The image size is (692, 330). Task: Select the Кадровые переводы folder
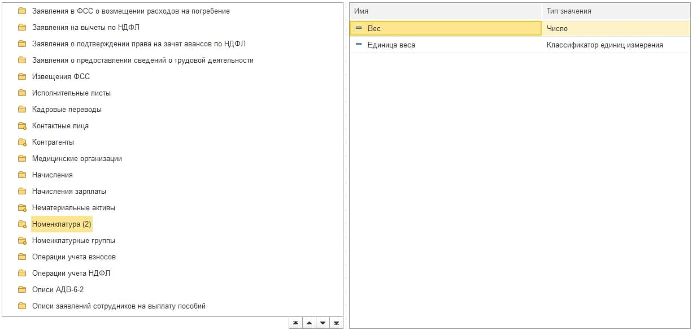[x=67, y=110]
